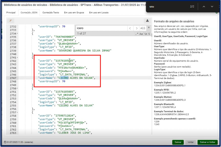This screenshot has width=221, height=147.
Task: Switch to the Conteúdo Texto tab
Action: click(51, 13)
